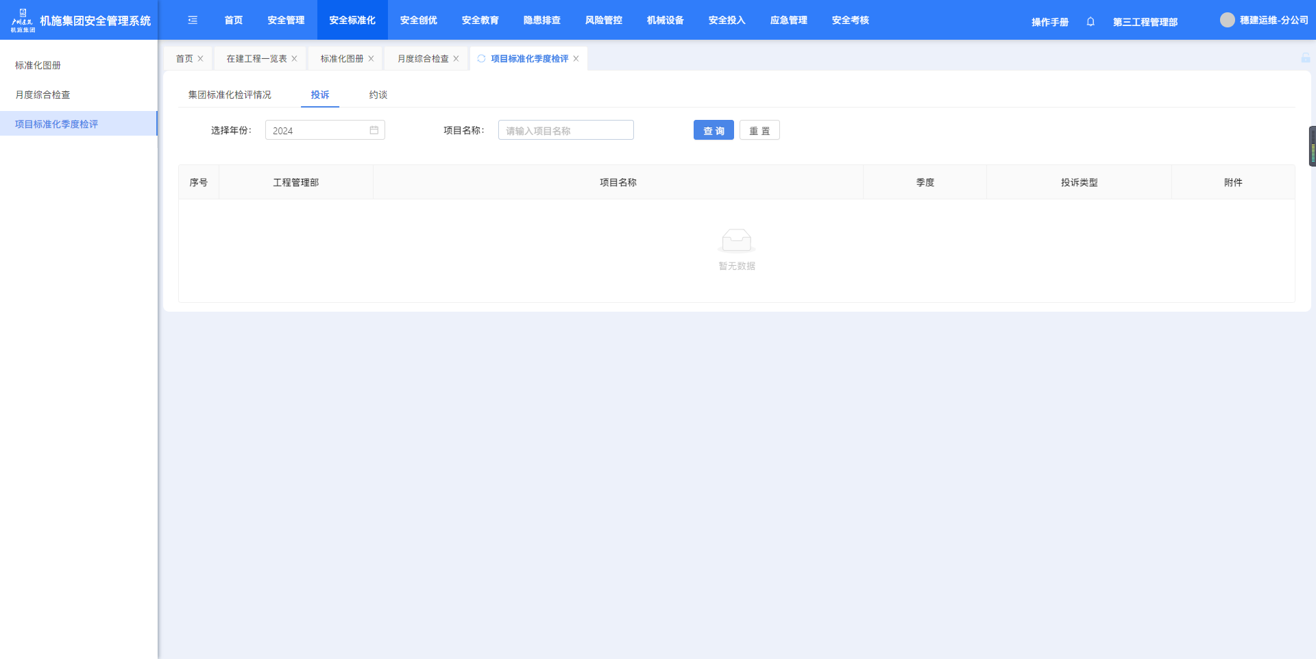Switch to the 约谈 tab
Screen dimensions: 1316x659
(378, 95)
